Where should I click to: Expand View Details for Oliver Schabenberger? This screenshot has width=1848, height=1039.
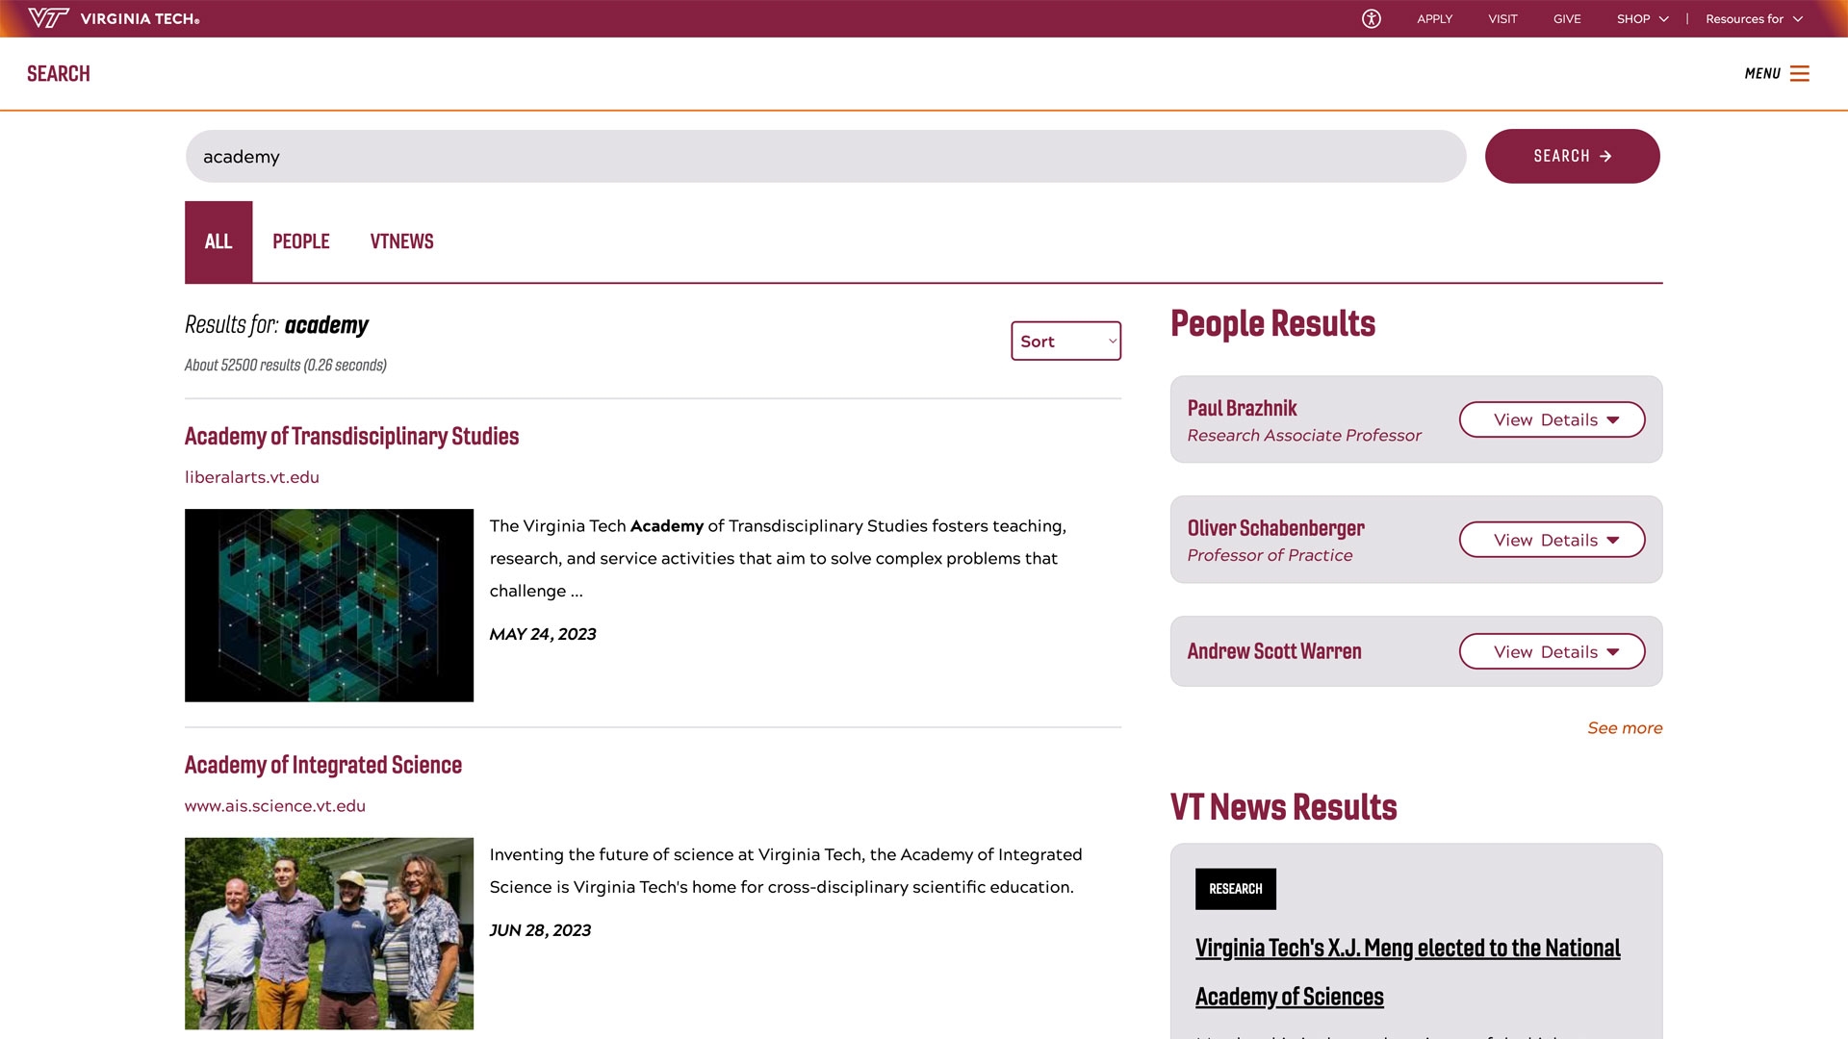(x=1551, y=540)
